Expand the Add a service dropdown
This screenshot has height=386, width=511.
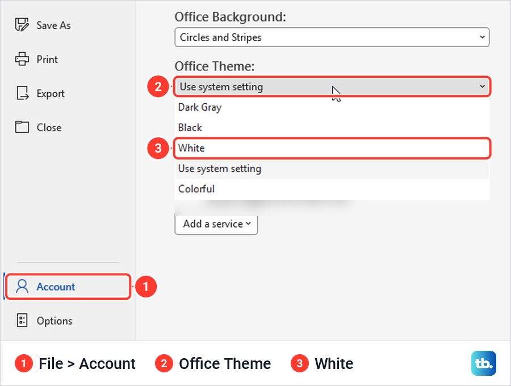(216, 224)
